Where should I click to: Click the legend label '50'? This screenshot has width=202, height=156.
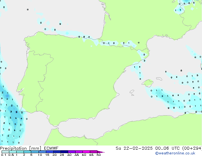pos(98,155)
